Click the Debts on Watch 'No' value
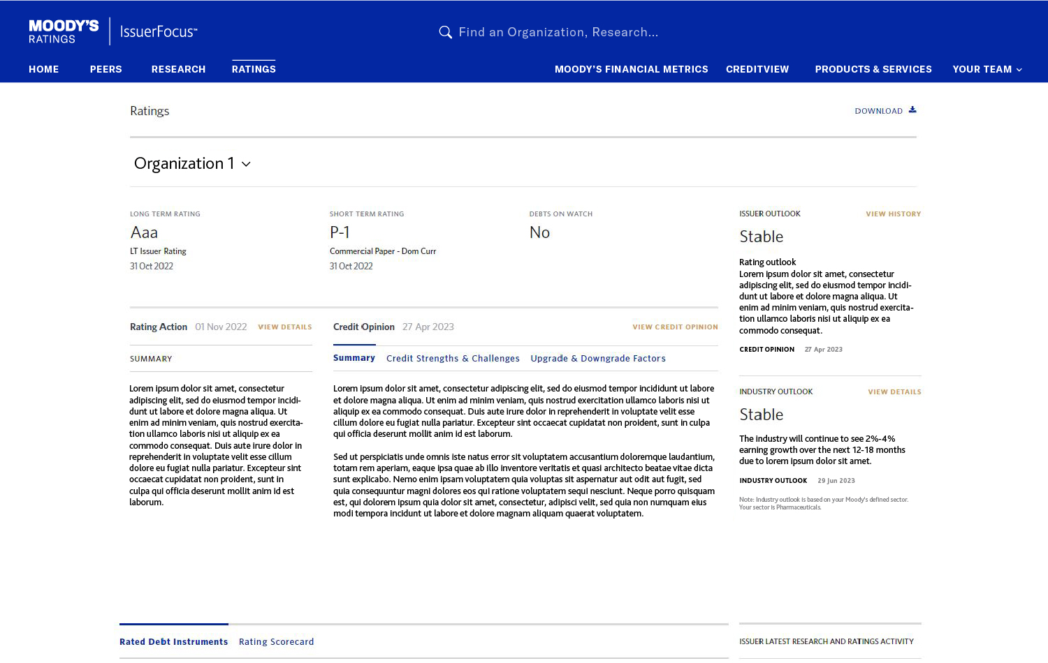This screenshot has width=1048, height=663. (539, 232)
